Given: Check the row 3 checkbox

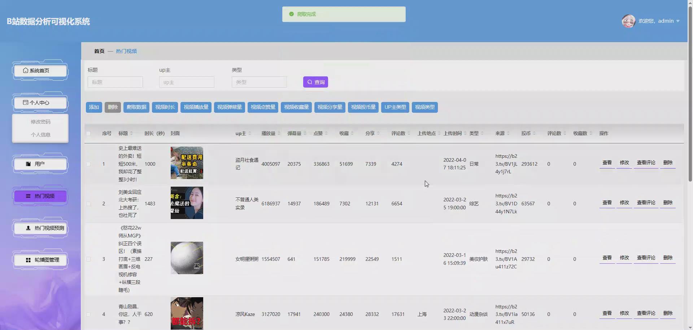Looking at the screenshot, I should (88, 259).
